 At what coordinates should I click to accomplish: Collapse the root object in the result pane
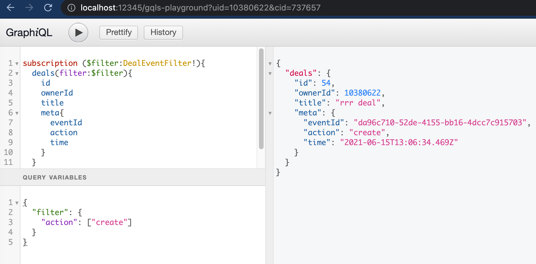click(270, 64)
